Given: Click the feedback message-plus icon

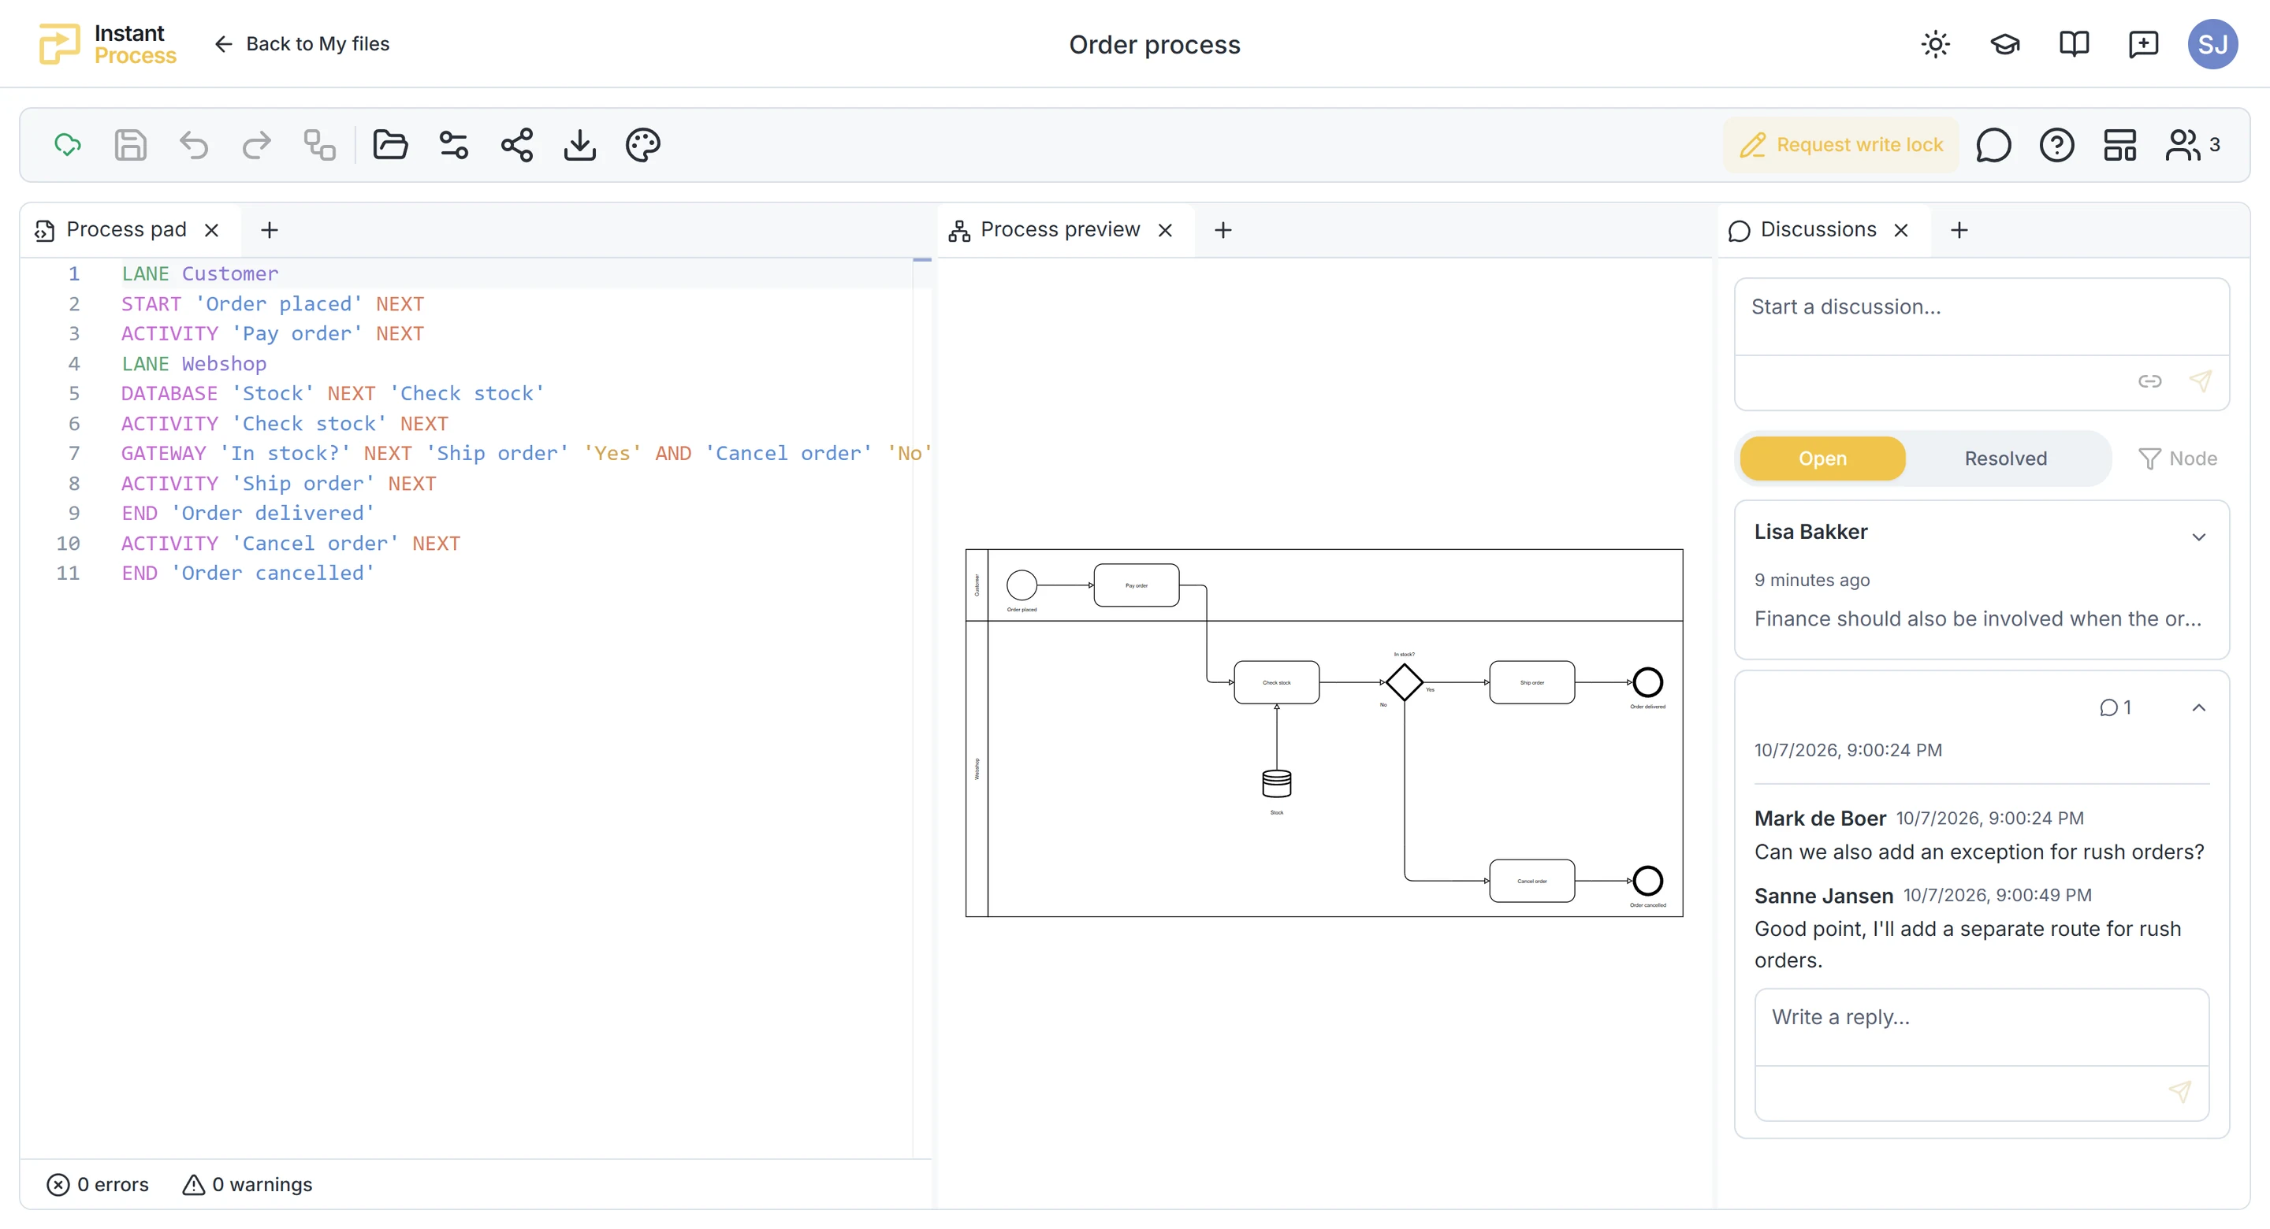Looking at the screenshot, I should pyautogui.click(x=2143, y=44).
